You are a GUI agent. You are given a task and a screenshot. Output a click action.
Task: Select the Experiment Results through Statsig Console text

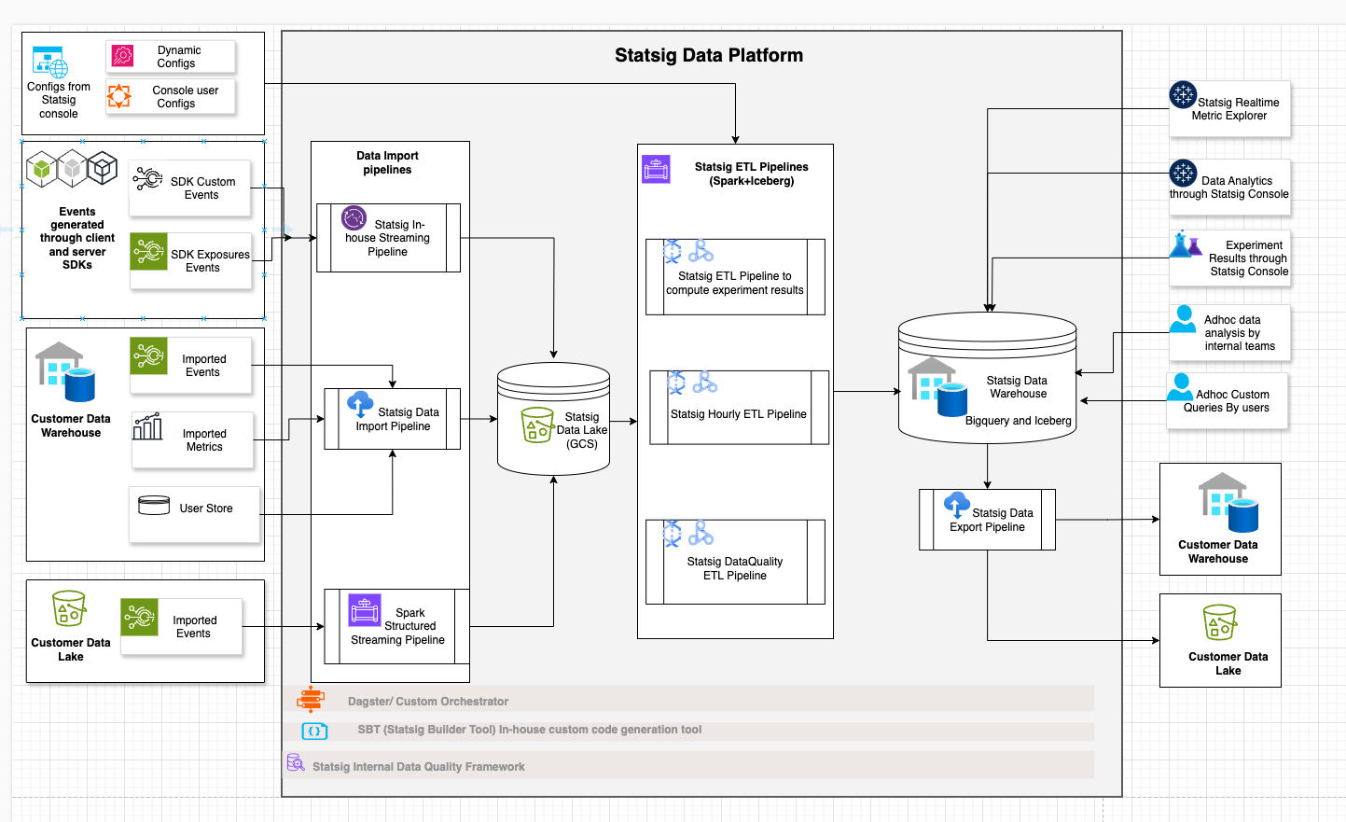pos(1249,258)
